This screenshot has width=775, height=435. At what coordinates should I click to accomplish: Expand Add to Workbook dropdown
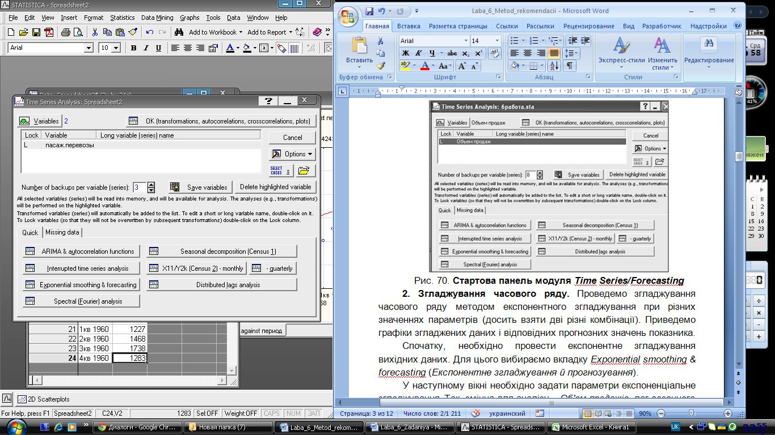click(x=241, y=32)
